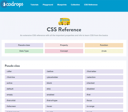Open CSS Reference in the header

91,5
